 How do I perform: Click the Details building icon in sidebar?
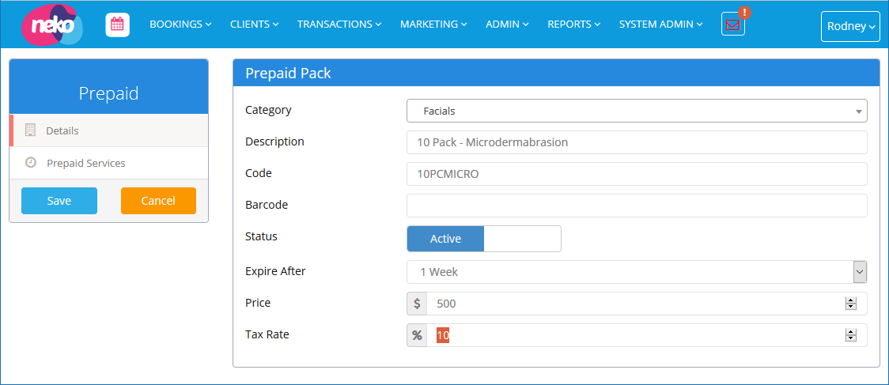click(31, 130)
